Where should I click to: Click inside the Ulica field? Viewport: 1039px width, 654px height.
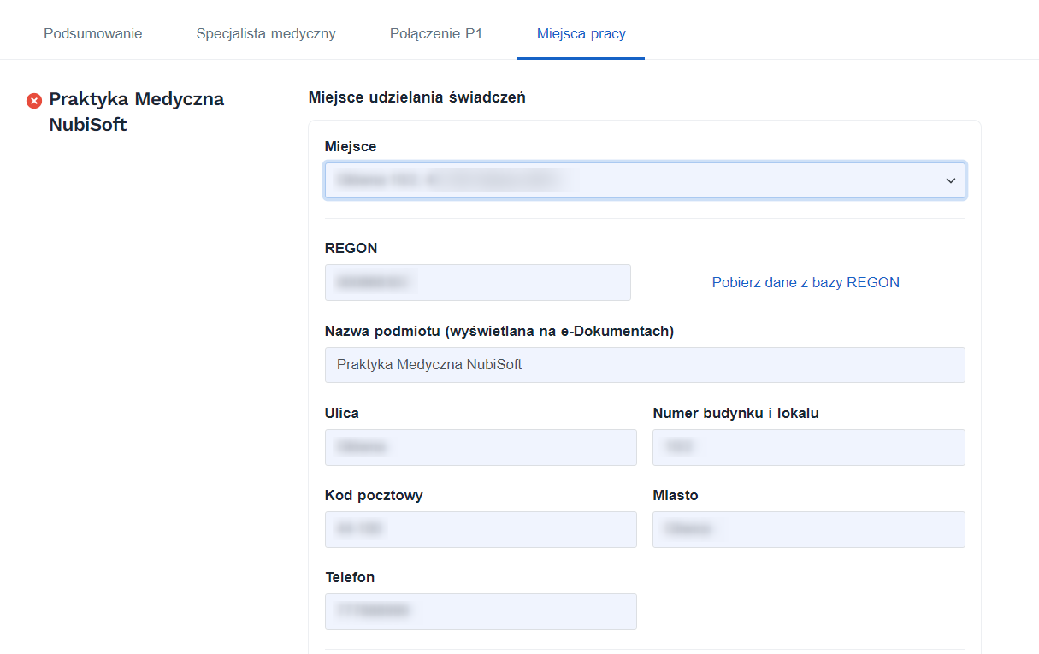click(x=480, y=447)
